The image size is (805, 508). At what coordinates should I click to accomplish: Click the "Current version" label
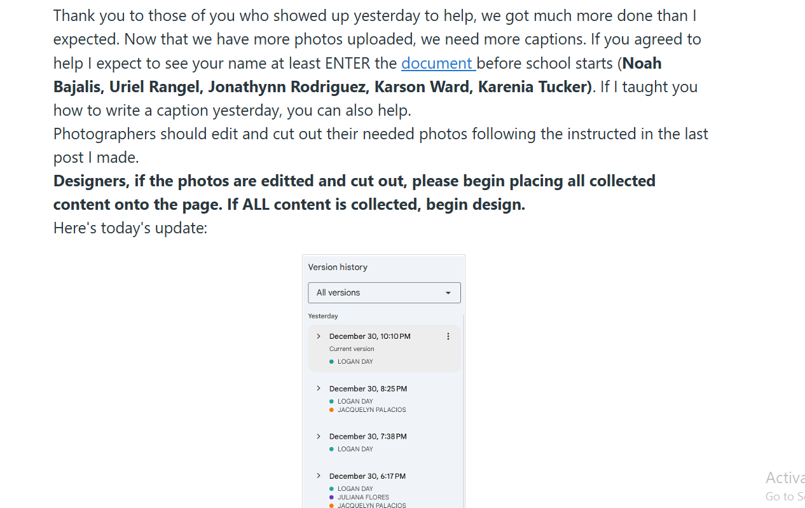point(352,349)
